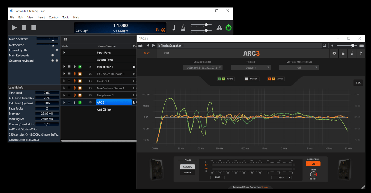Toggle the green run state of ARC 3 1
The width and height of the screenshot is (371, 193).
(x=80, y=102)
